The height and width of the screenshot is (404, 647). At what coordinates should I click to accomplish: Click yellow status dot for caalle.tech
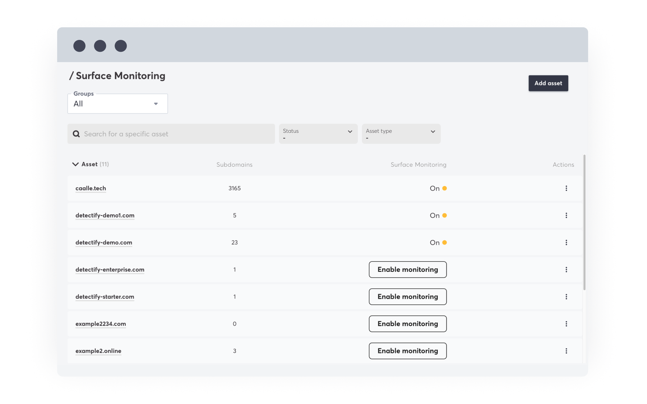click(445, 188)
